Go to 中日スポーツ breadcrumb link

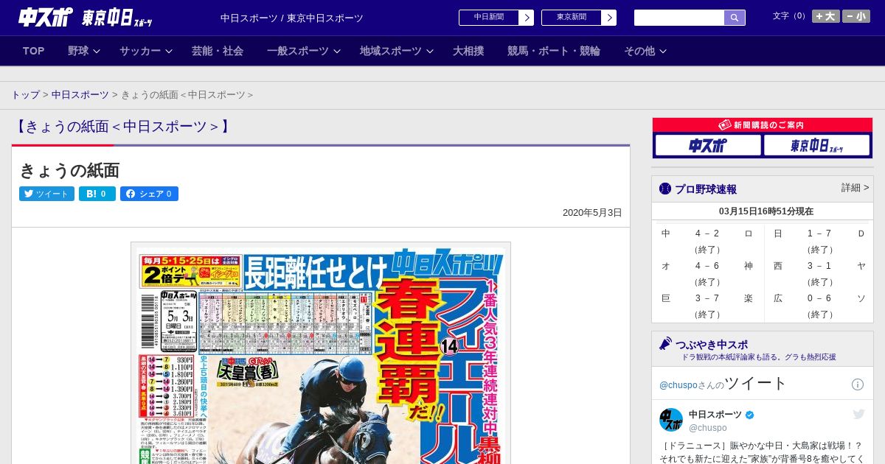click(x=80, y=95)
